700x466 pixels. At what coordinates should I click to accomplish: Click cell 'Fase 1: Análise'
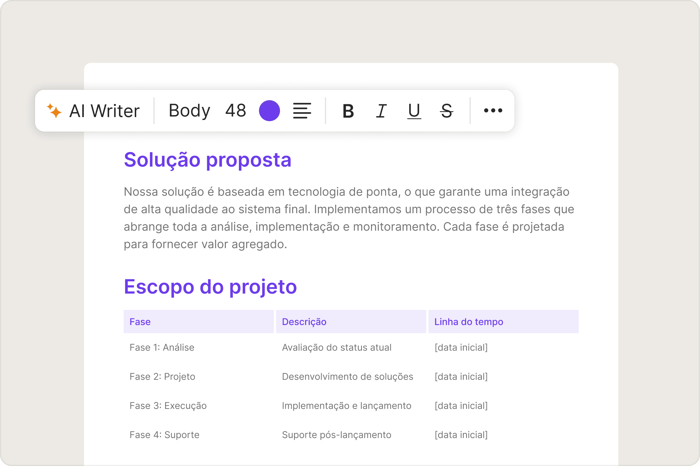click(x=162, y=347)
